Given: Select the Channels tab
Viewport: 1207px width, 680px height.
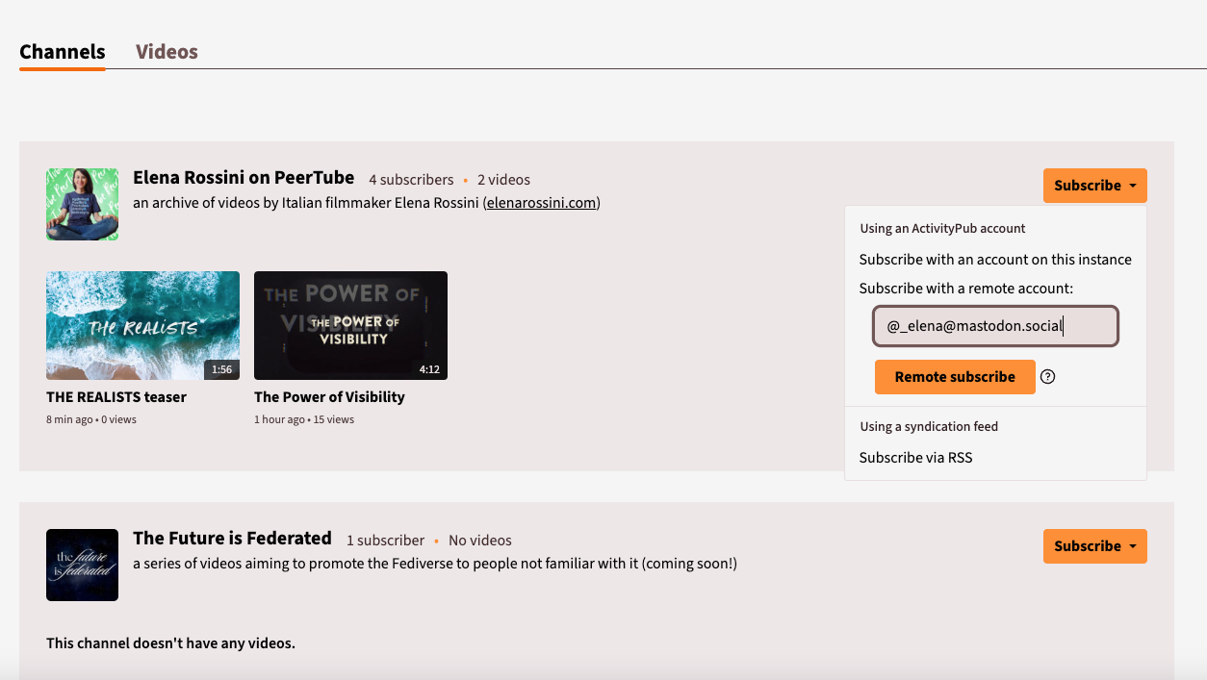Looking at the screenshot, I should tap(62, 51).
